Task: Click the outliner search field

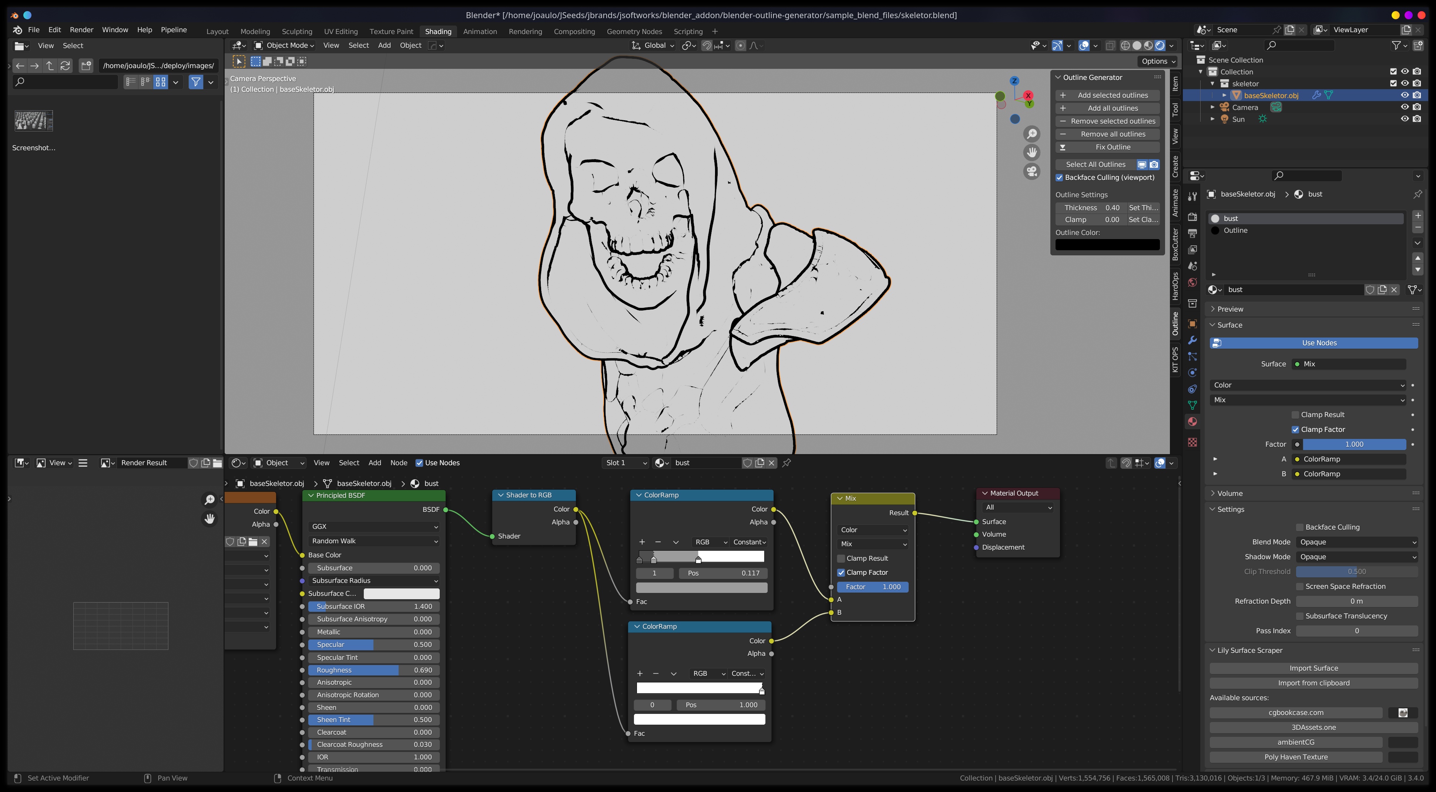Action: click(x=1299, y=46)
